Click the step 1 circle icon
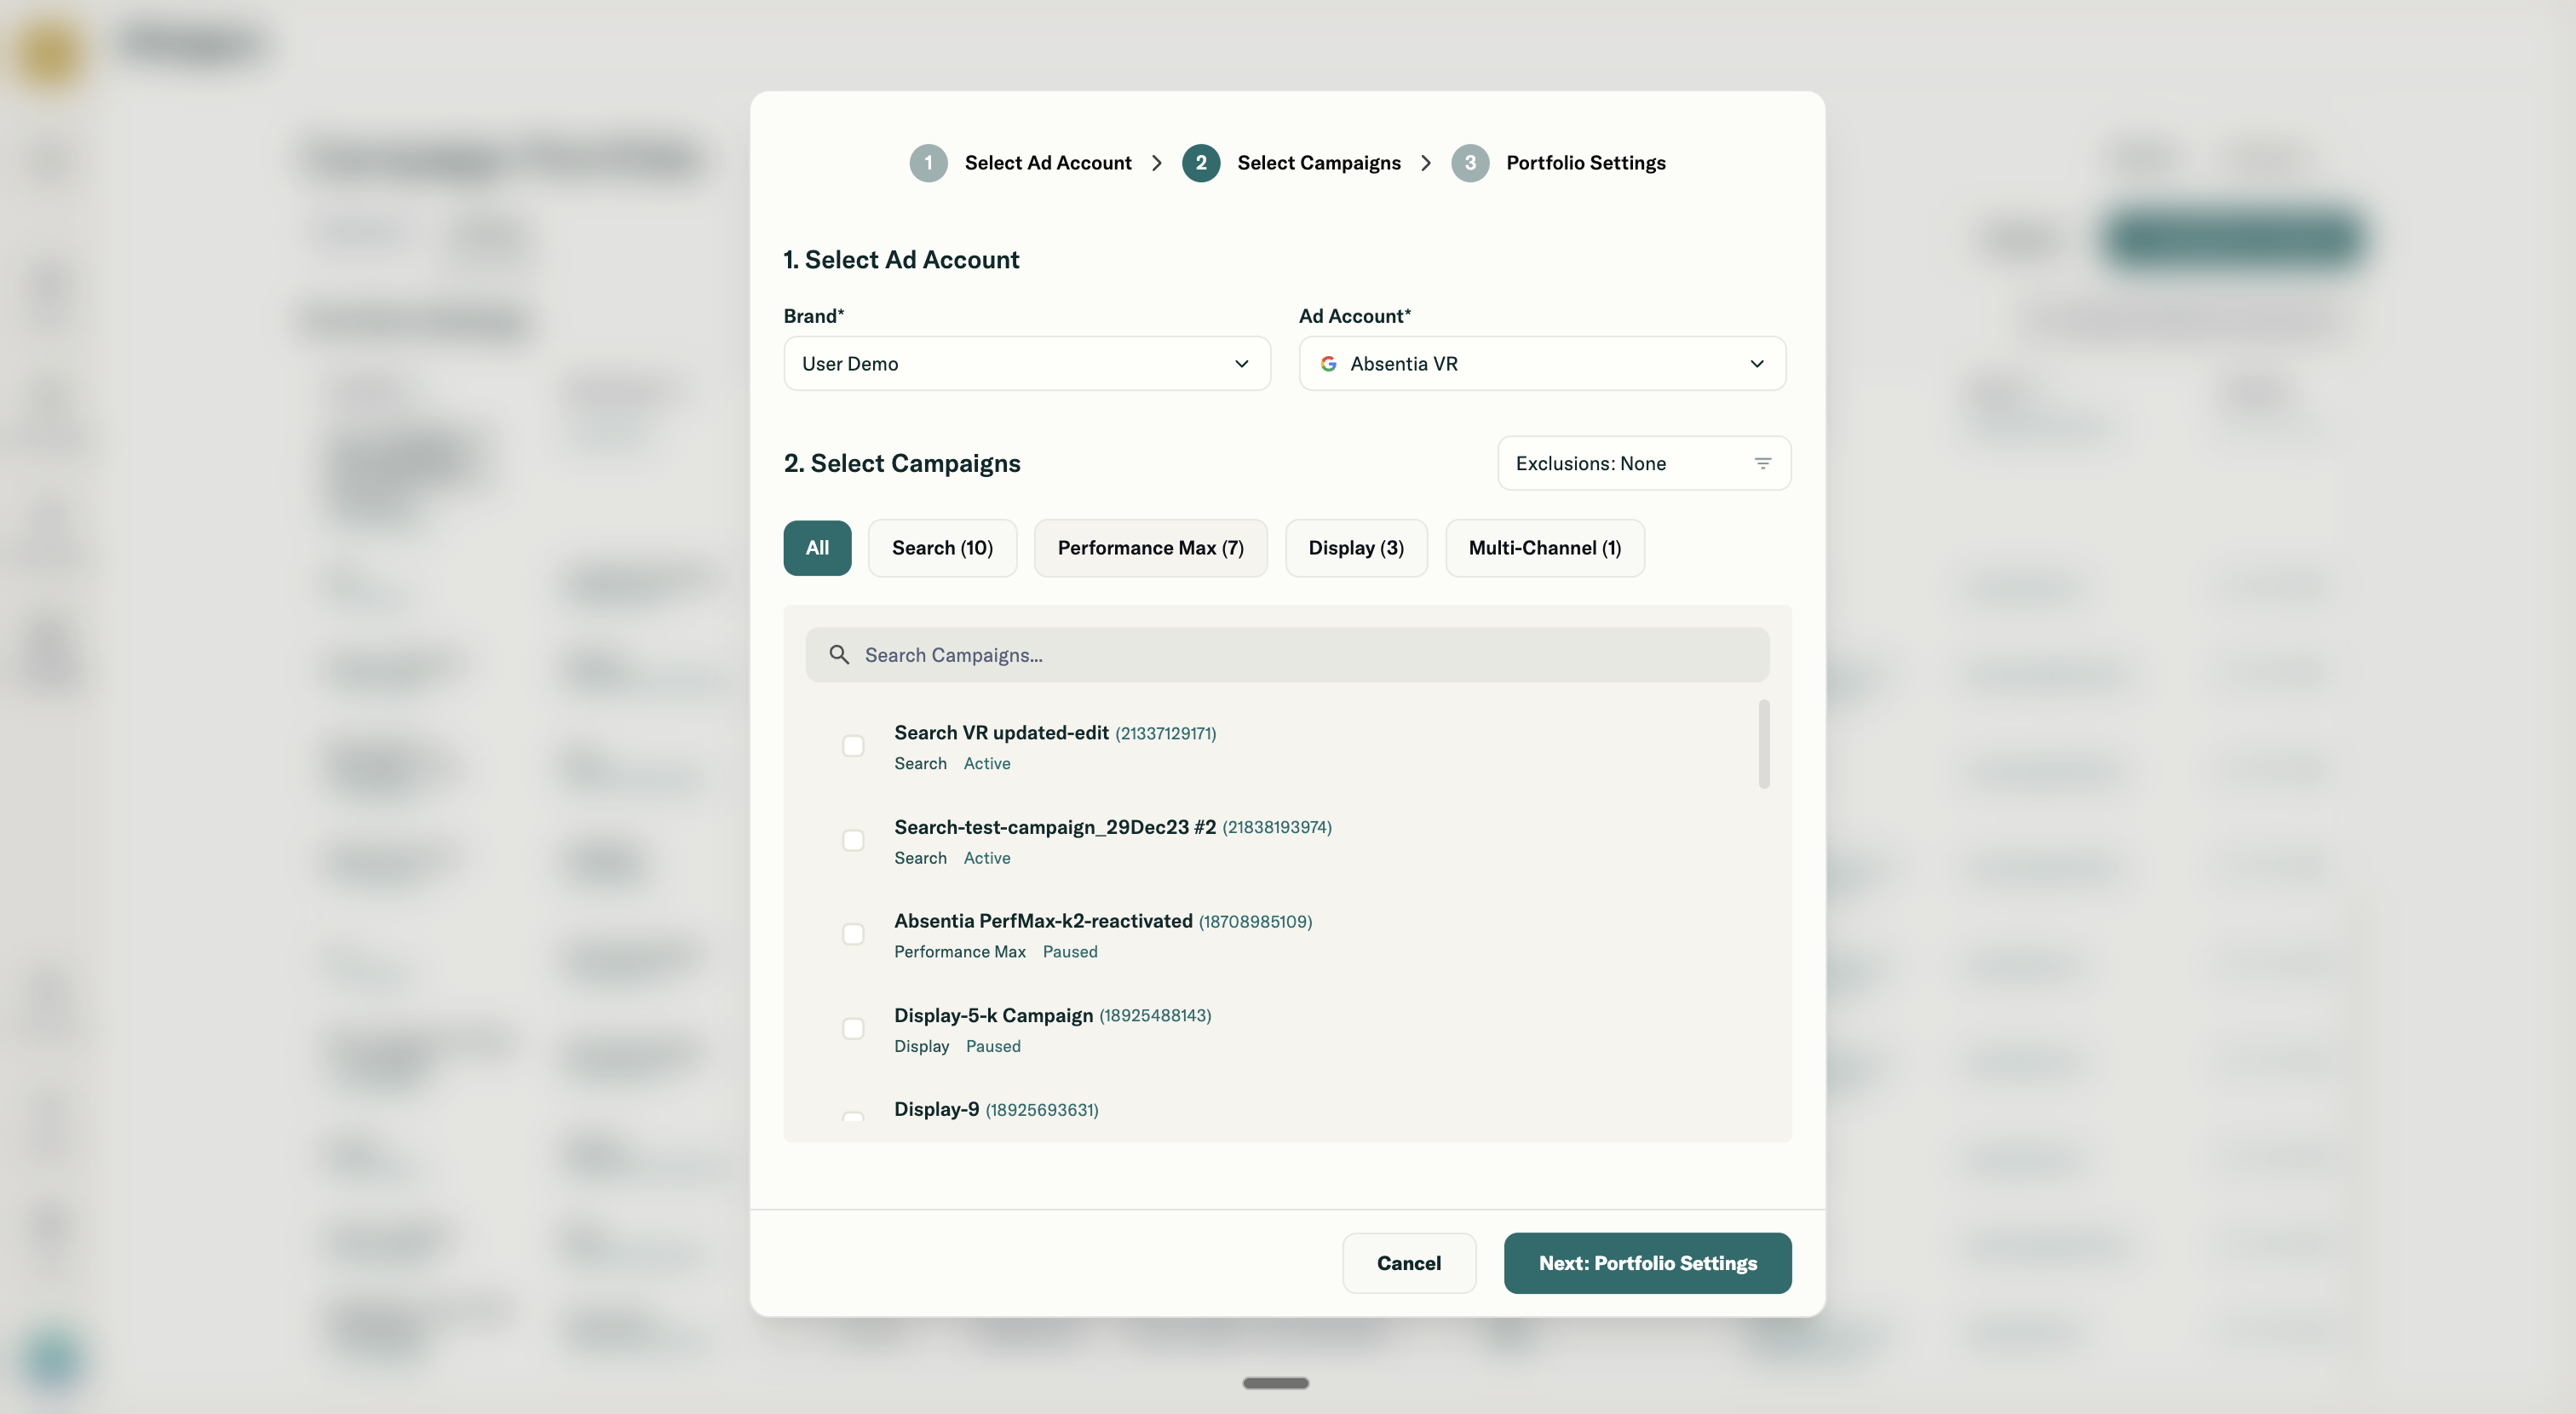The height and width of the screenshot is (1414, 2576). [x=928, y=163]
